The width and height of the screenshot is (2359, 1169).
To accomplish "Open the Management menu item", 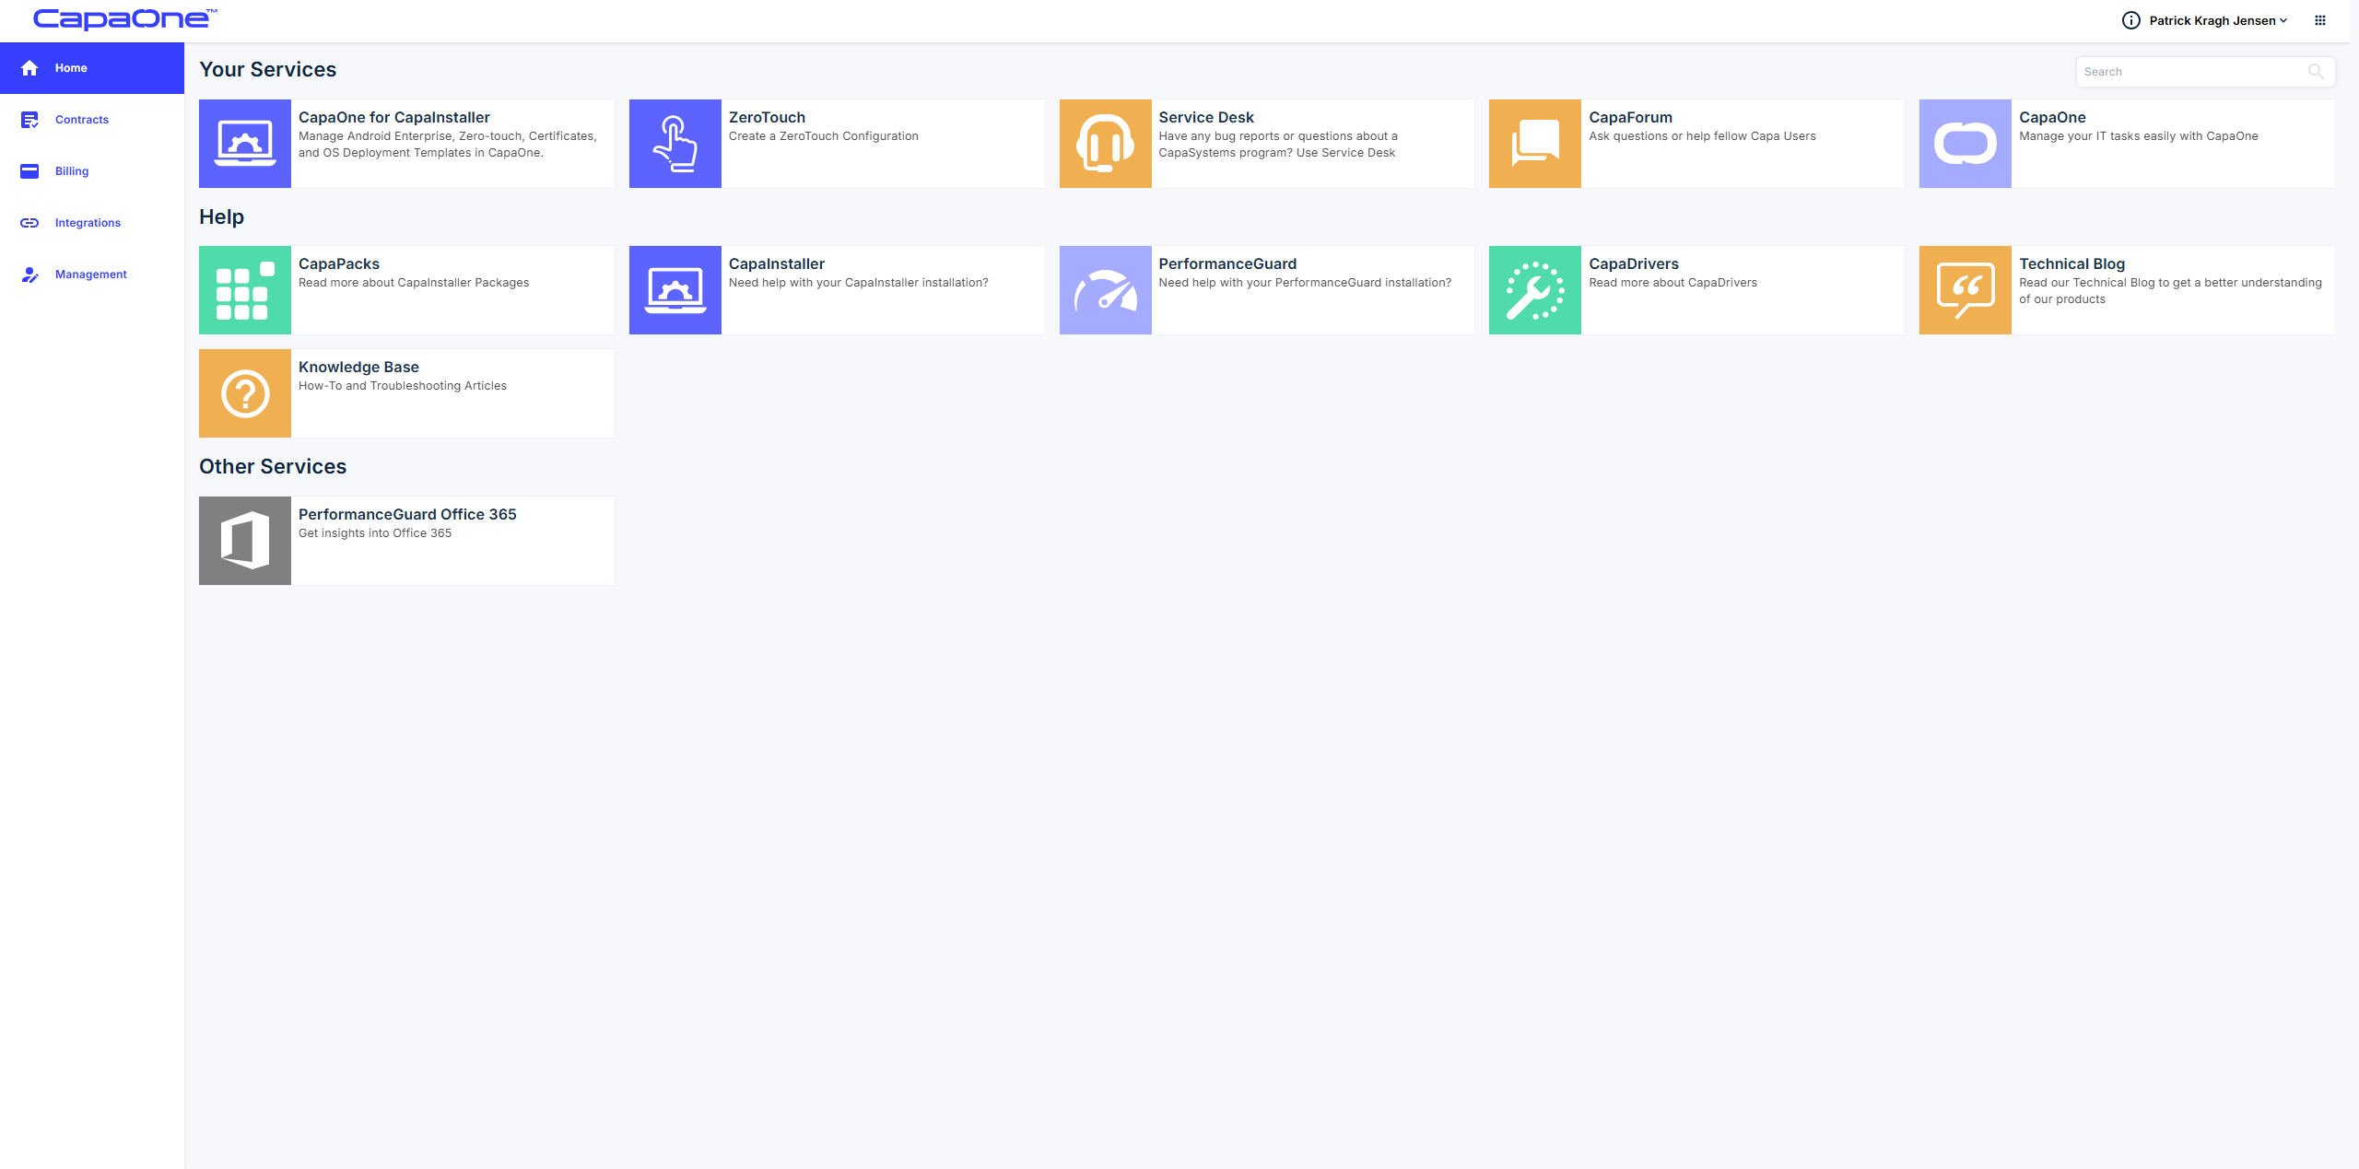I will coord(92,275).
